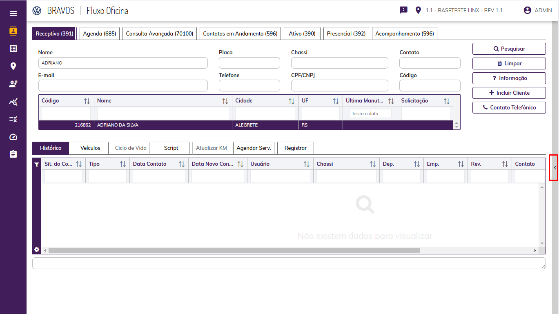Image resolution: width=559 pixels, height=314 pixels.
Task: Sort history by Tipo column
Action: click(122, 164)
